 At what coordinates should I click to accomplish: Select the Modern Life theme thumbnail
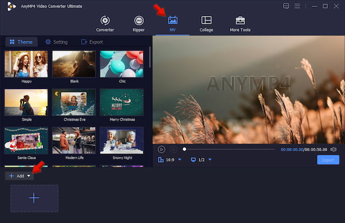pos(74,141)
